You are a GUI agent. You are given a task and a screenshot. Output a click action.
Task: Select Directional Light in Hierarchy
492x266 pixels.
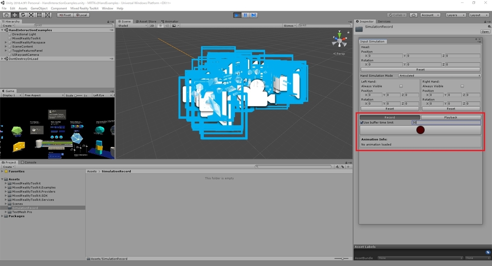(x=24, y=34)
